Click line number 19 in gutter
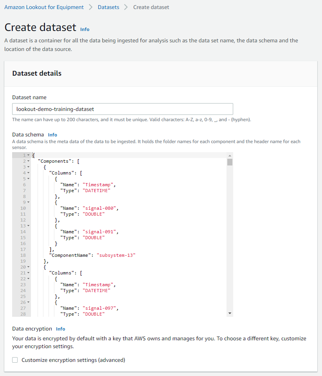 click(23, 261)
